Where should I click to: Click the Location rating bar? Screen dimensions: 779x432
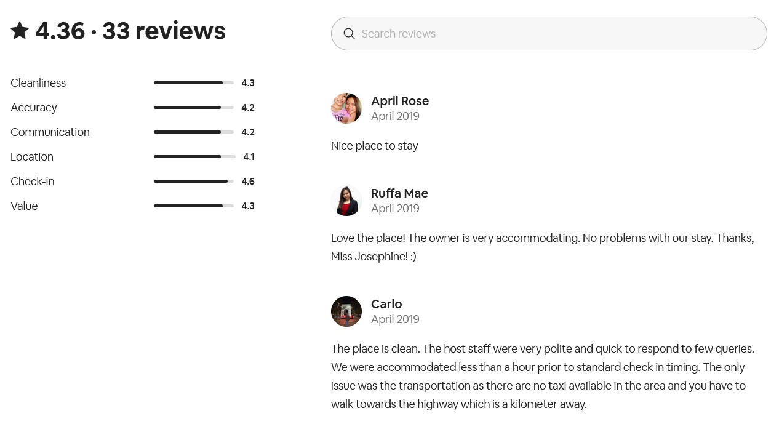click(x=194, y=157)
